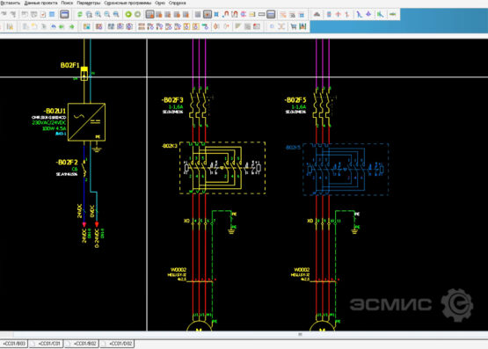Switch to the =CC01/D02 page tab
This screenshot has height=349, width=488.
click(x=117, y=344)
